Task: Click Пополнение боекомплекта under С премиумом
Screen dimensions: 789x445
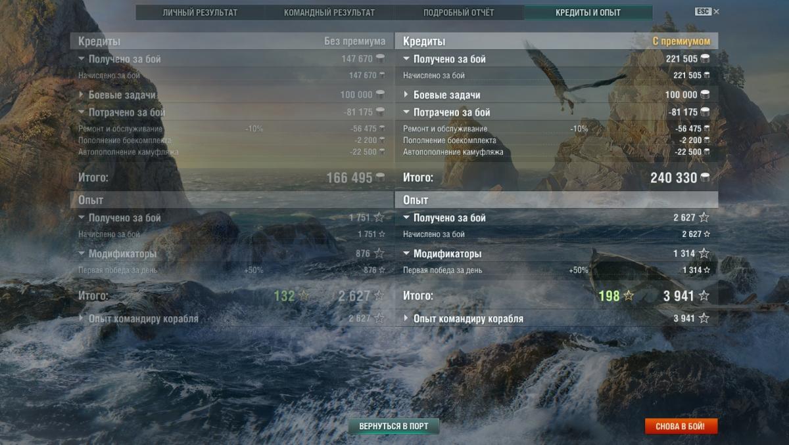Action: [450, 140]
